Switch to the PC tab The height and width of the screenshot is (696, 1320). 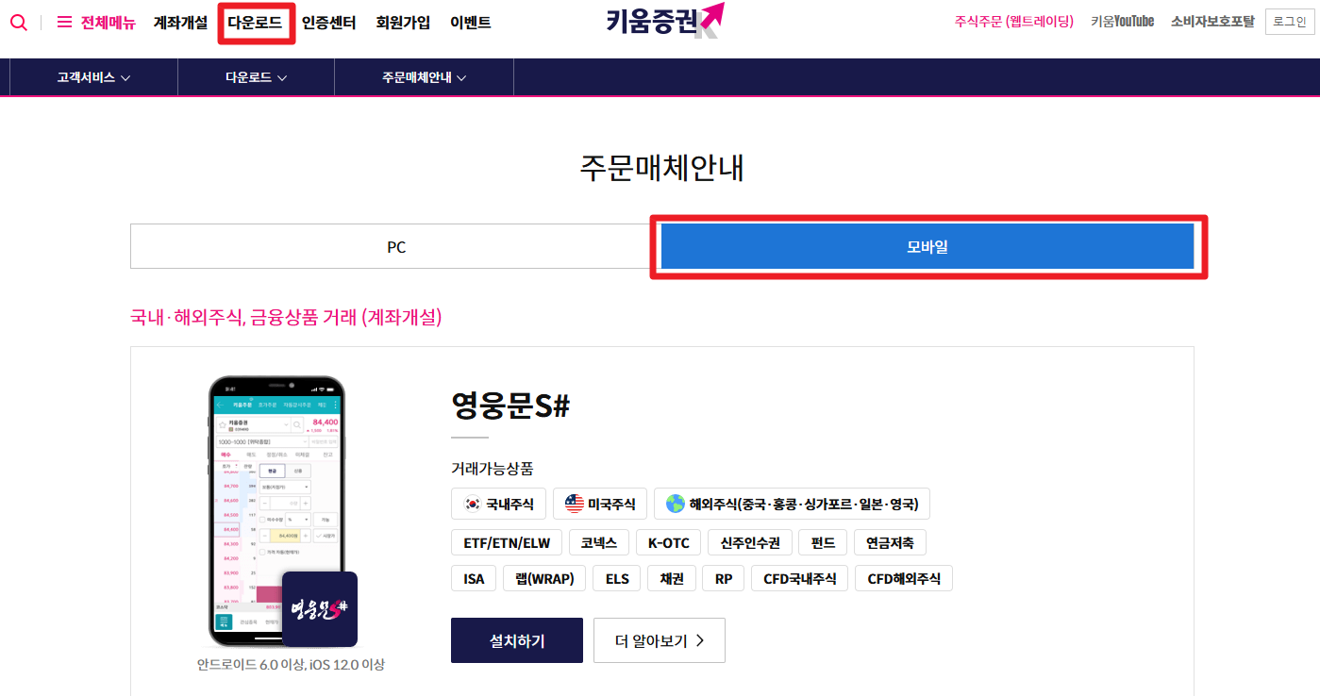pos(395,247)
